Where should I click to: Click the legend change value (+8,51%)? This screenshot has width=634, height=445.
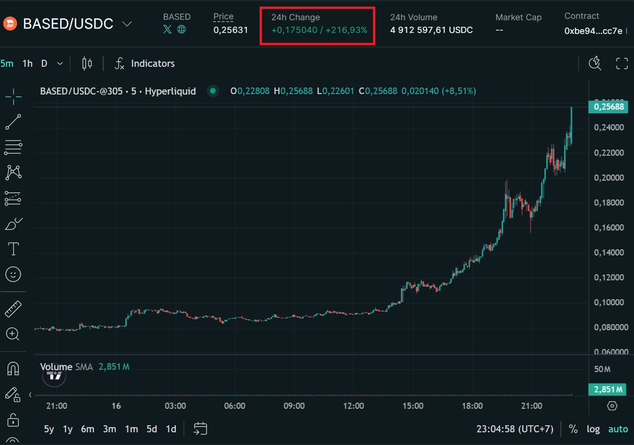(459, 91)
